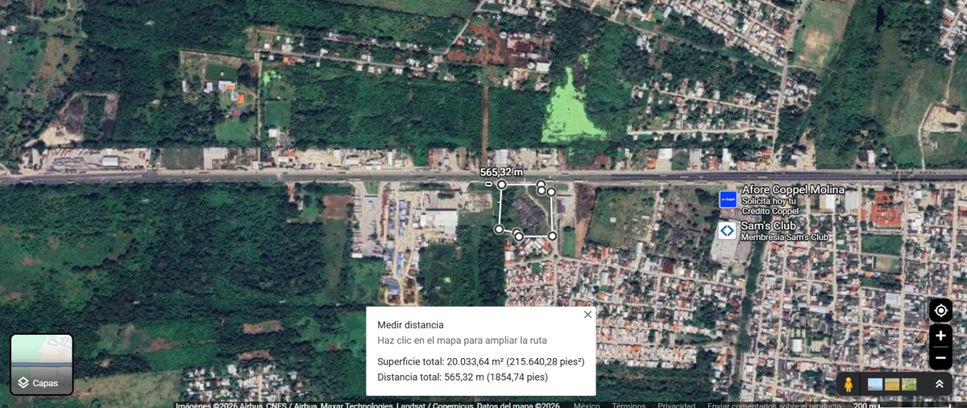Click the Sam's Club place label
Image resolution: width=967 pixels, height=408 pixels.
(769, 226)
